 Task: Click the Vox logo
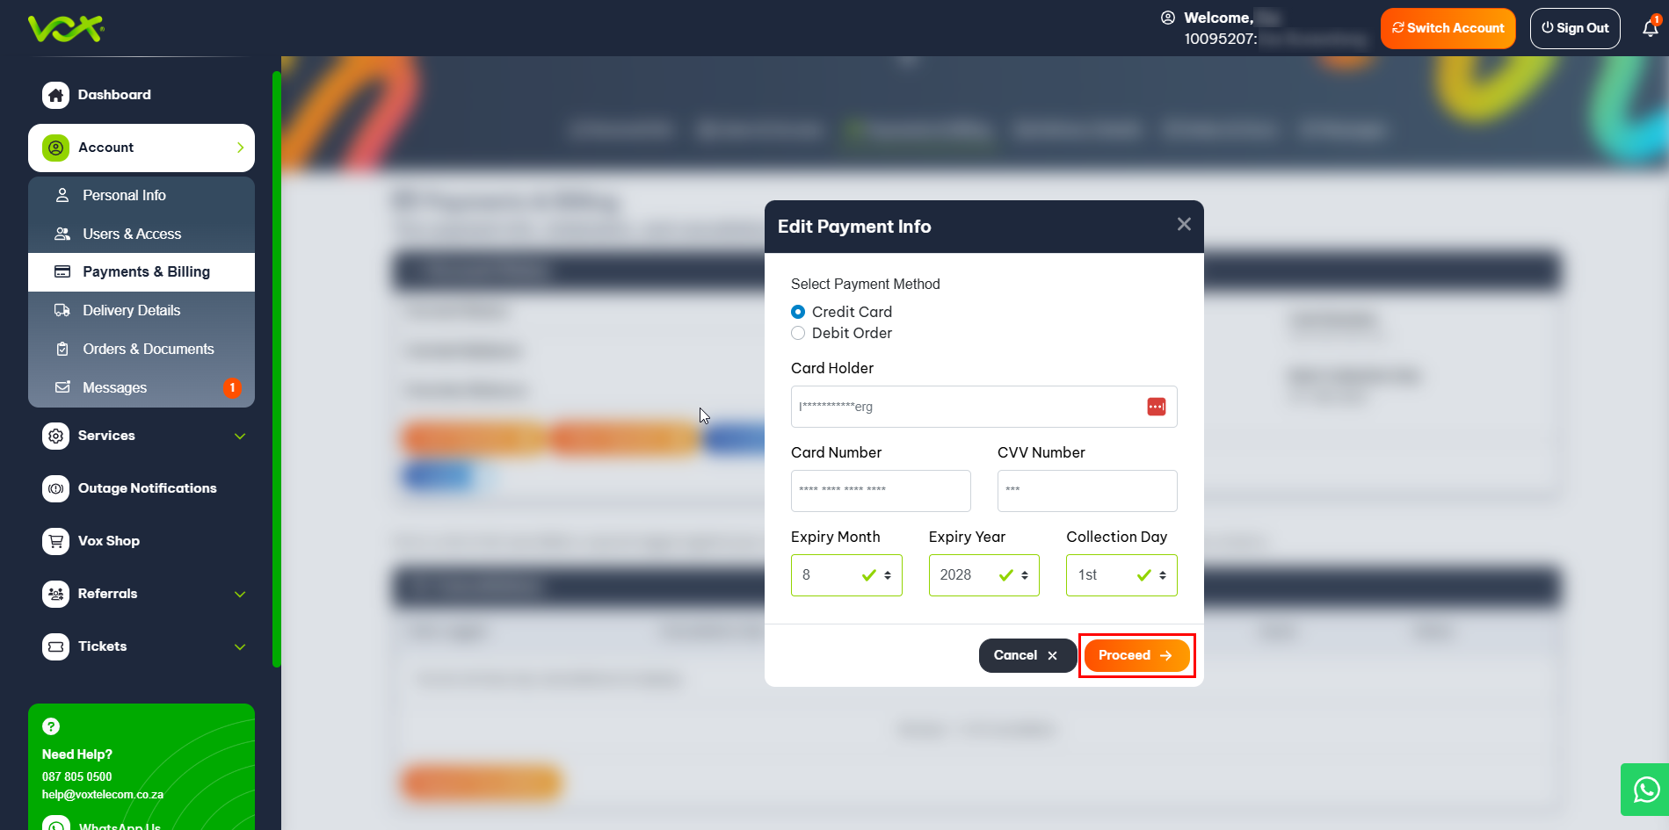pyautogui.click(x=66, y=28)
